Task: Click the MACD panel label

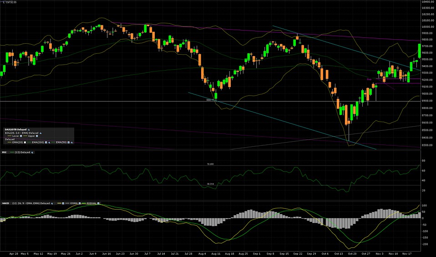Action: (x=5, y=203)
